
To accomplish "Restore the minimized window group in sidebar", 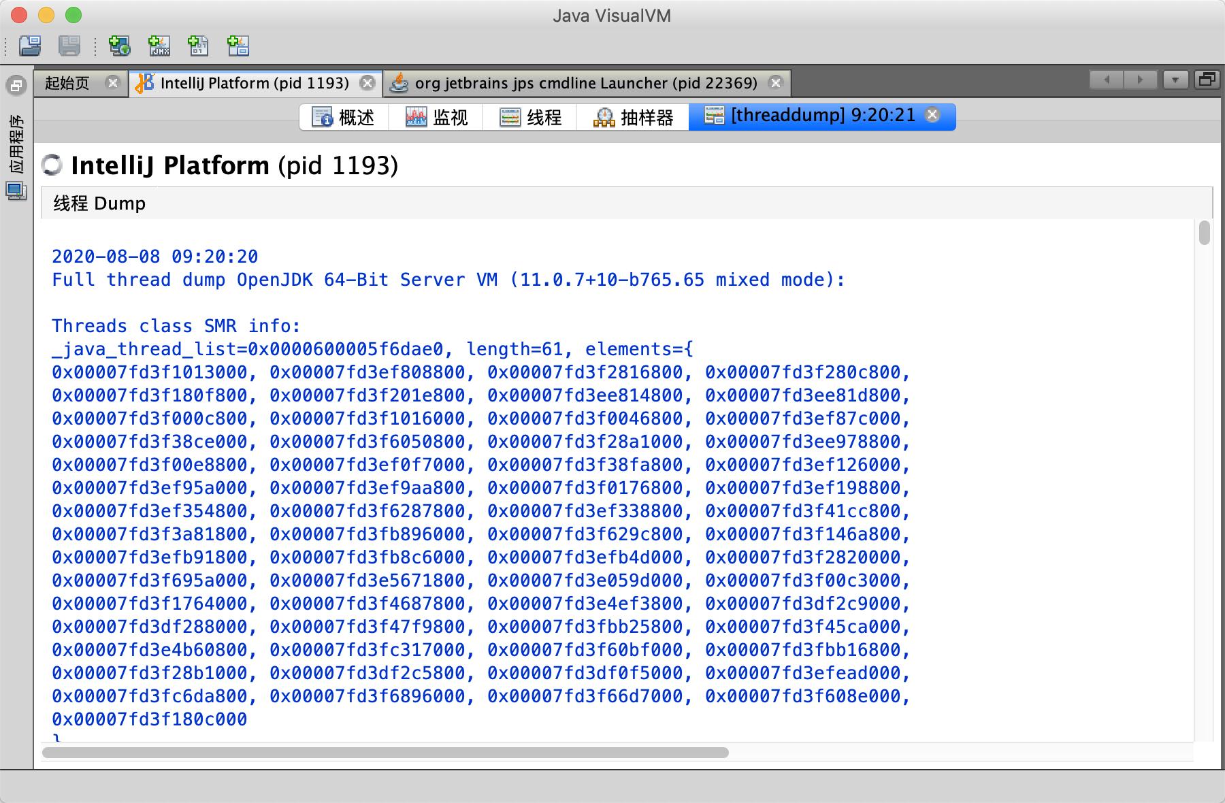I will click(16, 85).
